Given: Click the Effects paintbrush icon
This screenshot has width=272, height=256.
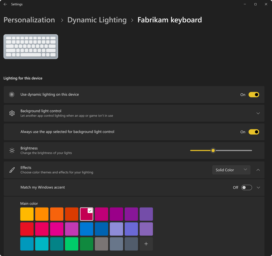Looking at the screenshot, I should point(12,170).
